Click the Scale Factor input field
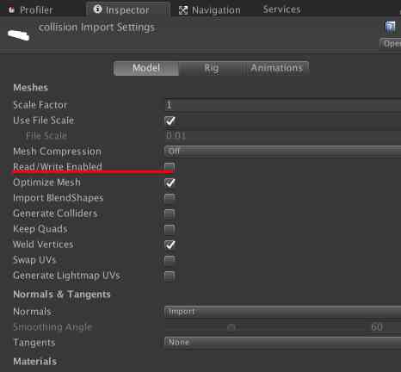This screenshot has height=372, width=401. tap(283, 105)
